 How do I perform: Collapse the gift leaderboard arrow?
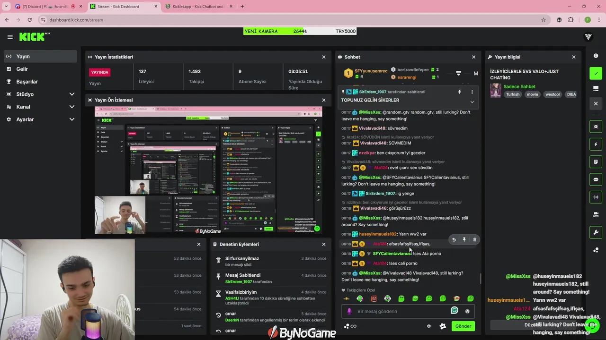tap(458, 73)
